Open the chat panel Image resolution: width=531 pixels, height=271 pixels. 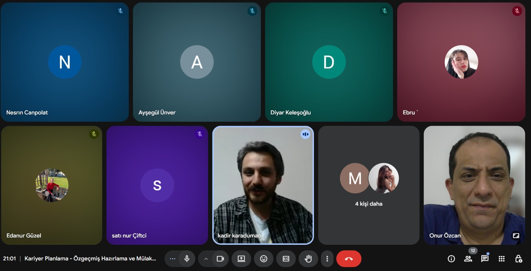point(485,259)
